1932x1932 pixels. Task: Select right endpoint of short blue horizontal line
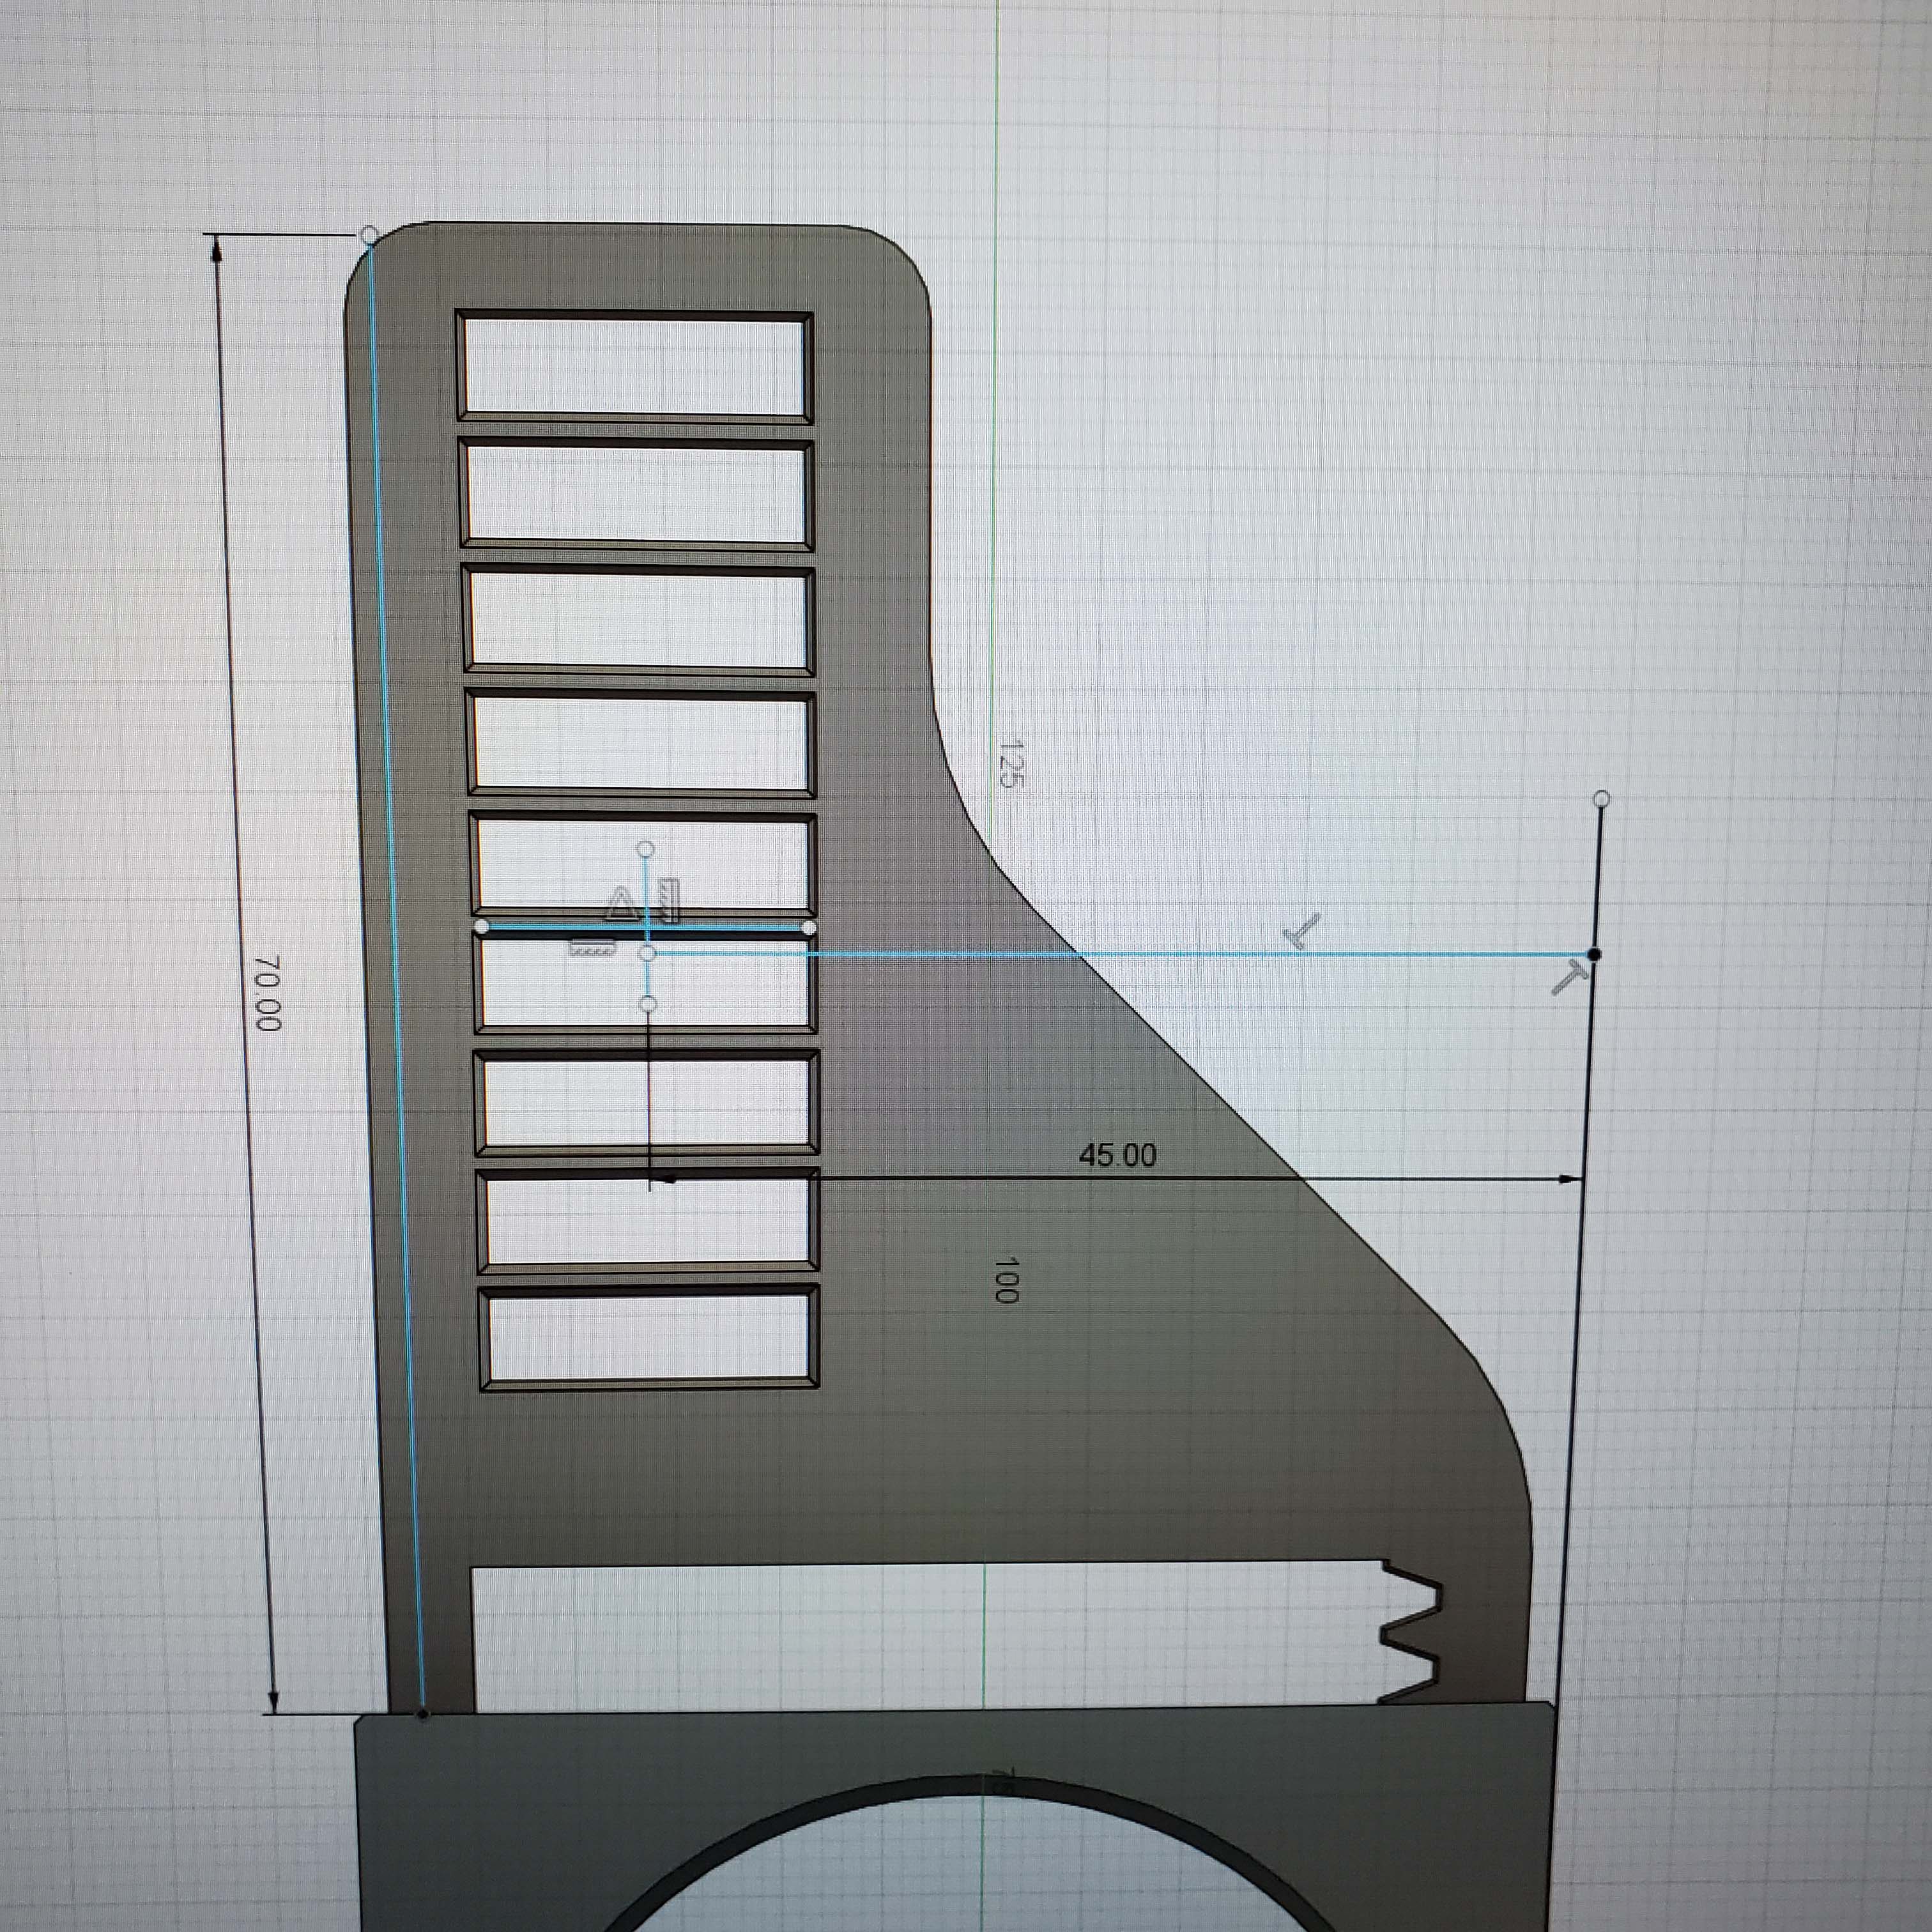tap(808, 928)
